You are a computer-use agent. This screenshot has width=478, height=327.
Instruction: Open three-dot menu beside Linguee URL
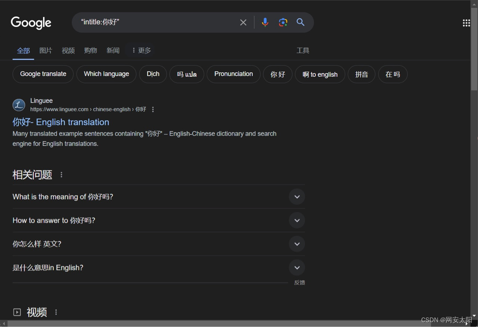(153, 110)
